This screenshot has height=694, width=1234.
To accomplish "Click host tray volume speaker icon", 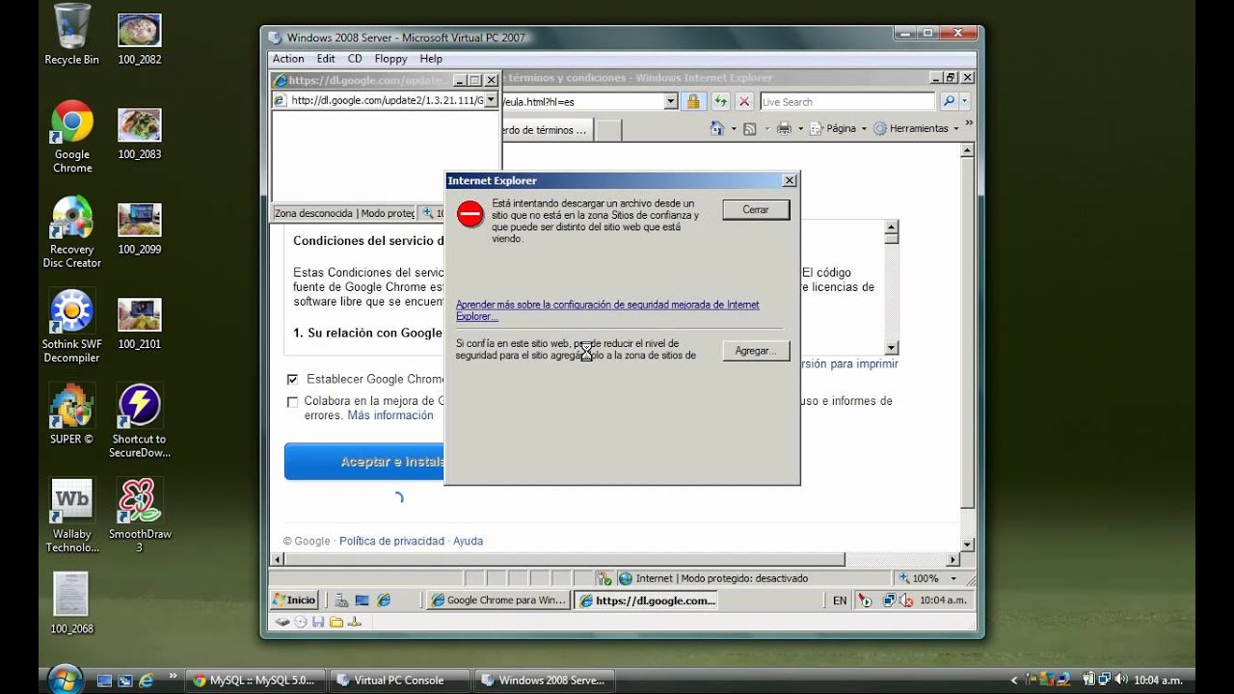I will click(1121, 680).
